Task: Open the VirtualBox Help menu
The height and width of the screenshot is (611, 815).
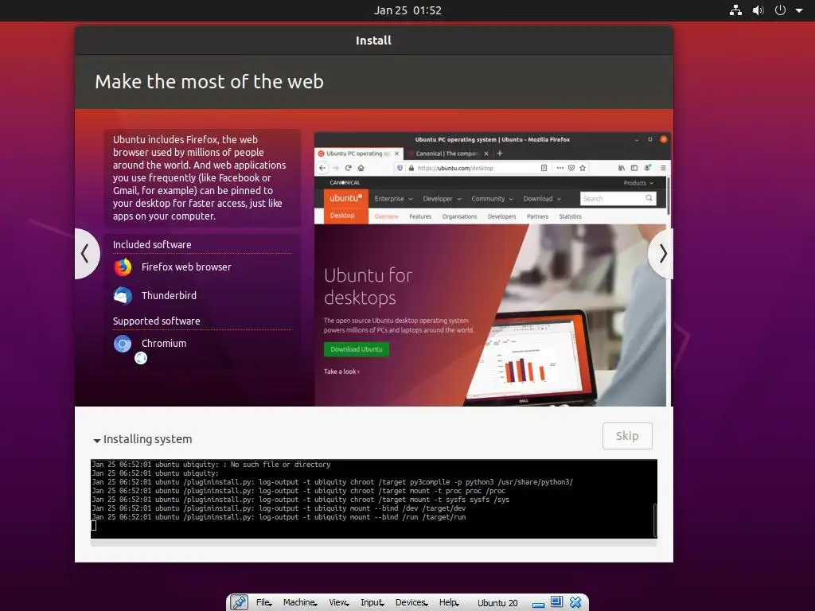Action: (x=449, y=602)
